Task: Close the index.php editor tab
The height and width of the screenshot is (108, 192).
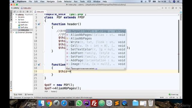Action: pyautogui.click(x=45, y=12)
